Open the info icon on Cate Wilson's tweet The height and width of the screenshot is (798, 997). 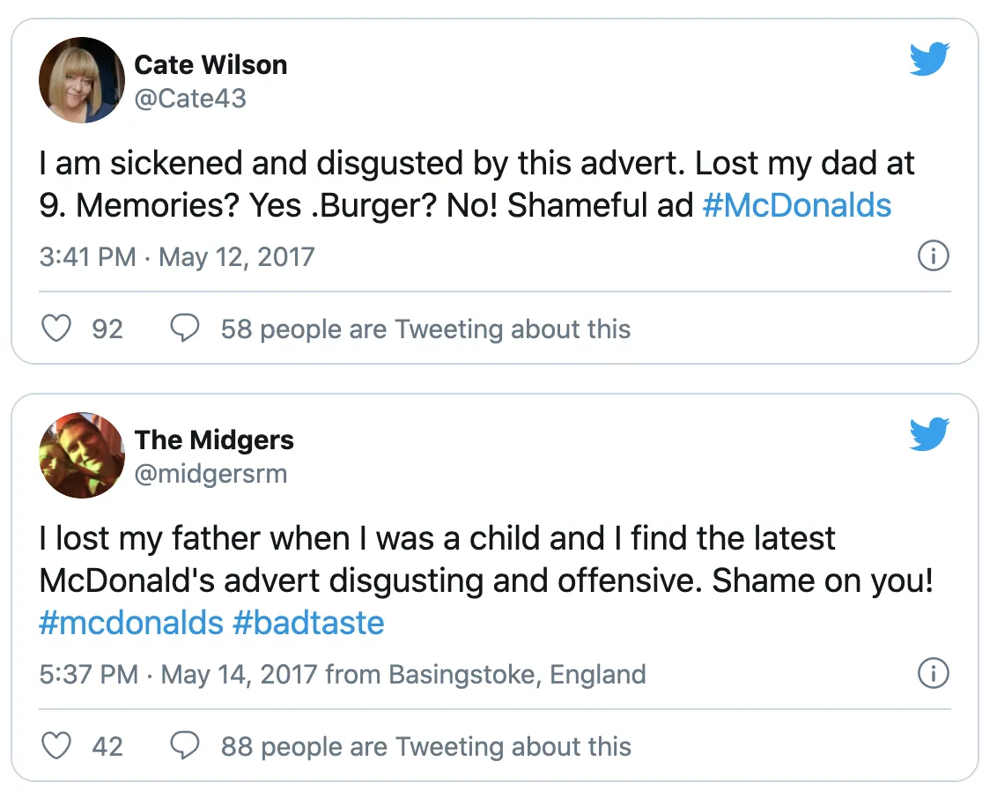934,255
